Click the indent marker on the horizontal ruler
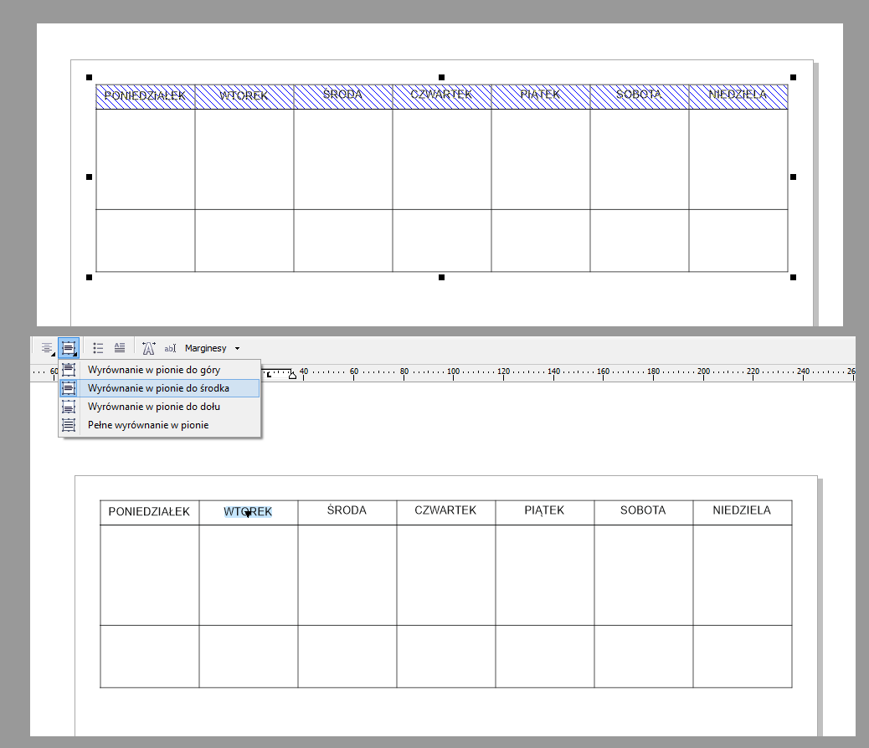 pyautogui.click(x=292, y=374)
